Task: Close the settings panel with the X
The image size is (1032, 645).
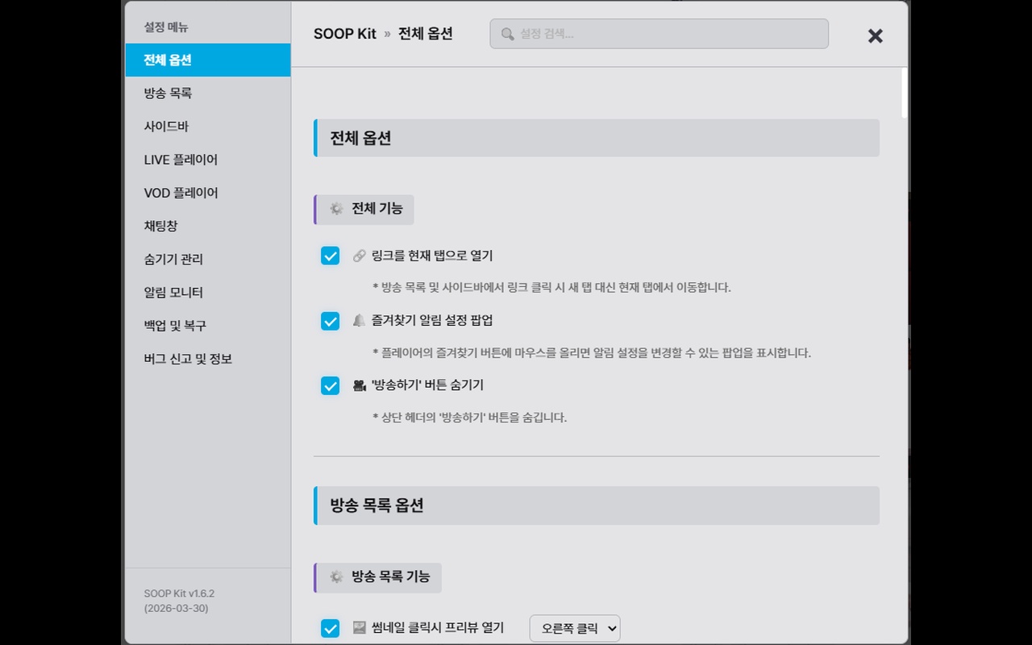Action: point(875,35)
